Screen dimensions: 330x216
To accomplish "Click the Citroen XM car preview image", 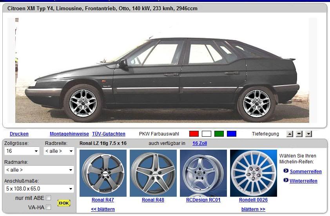I will click(162, 70).
